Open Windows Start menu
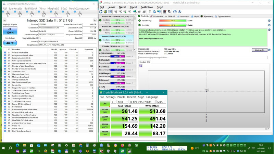274x154 pixels. click(3, 148)
